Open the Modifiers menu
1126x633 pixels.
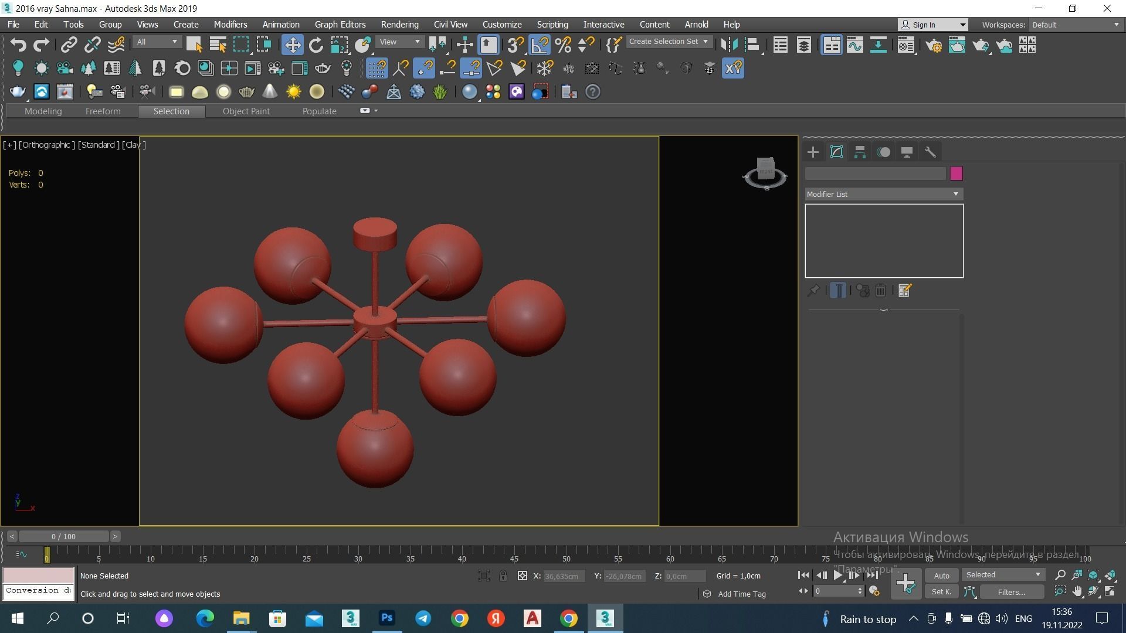coord(230,25)
